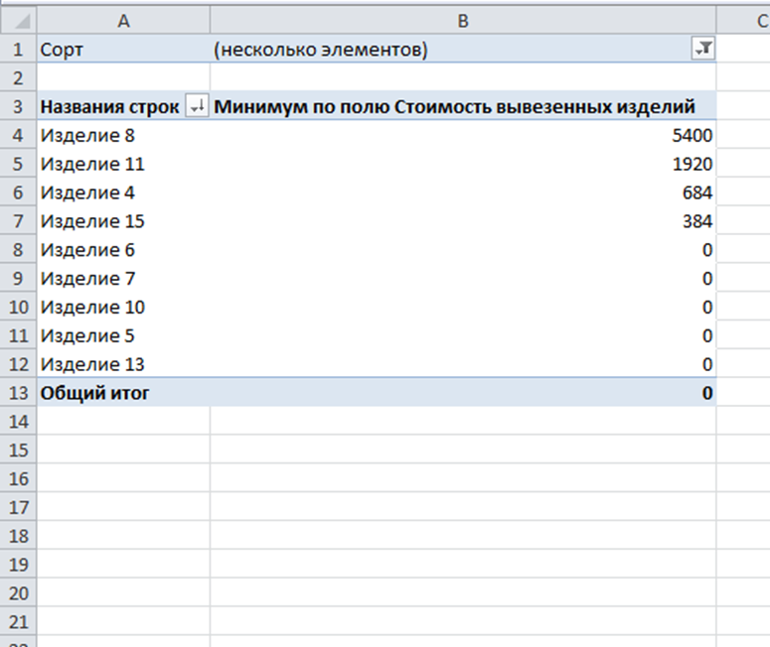This screenshot has height=647, width=770.
Task: Select column B header
Action: (463, 21)
